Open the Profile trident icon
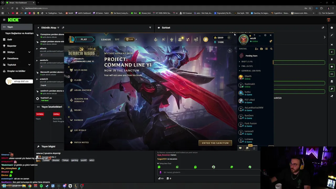The width and height of the screenshot is (336, 189). 156,39
